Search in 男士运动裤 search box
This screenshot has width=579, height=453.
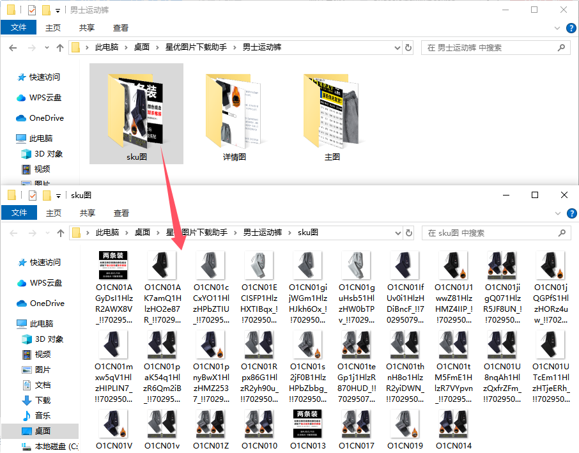495,48
